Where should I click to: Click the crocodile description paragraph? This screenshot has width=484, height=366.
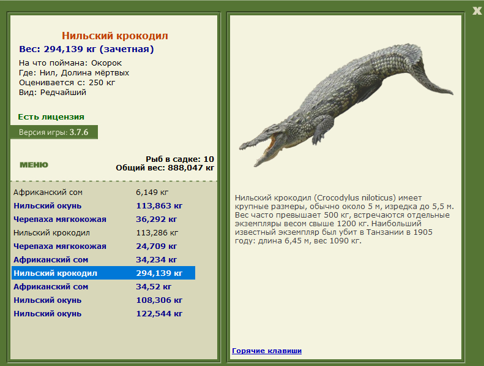(344, 219)
